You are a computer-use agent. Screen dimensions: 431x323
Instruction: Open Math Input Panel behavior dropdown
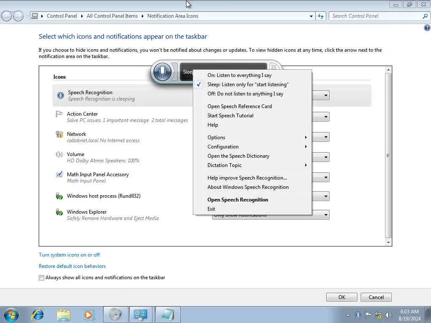(x=326, y=177)
